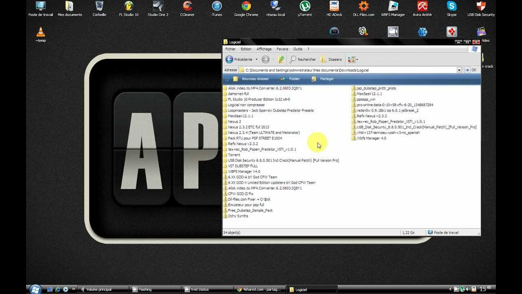Expand hidden system tray icons arrow
The height and width of the screenshot is (294, 522).
(450, 290)
